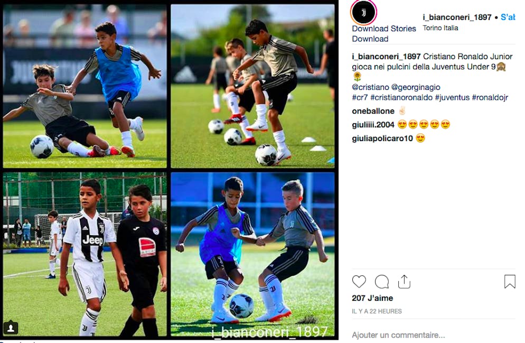Like the post with the heart icon
Image resolution: width=525 pixels, height=343 pixels.
pyautogui.click(x=359, y=282)
